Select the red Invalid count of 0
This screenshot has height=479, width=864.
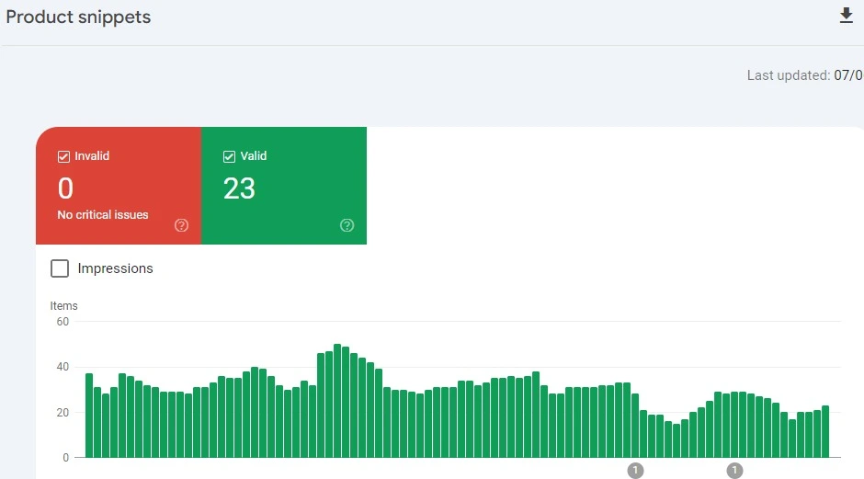pyautogui.click(x=65, y=188)
